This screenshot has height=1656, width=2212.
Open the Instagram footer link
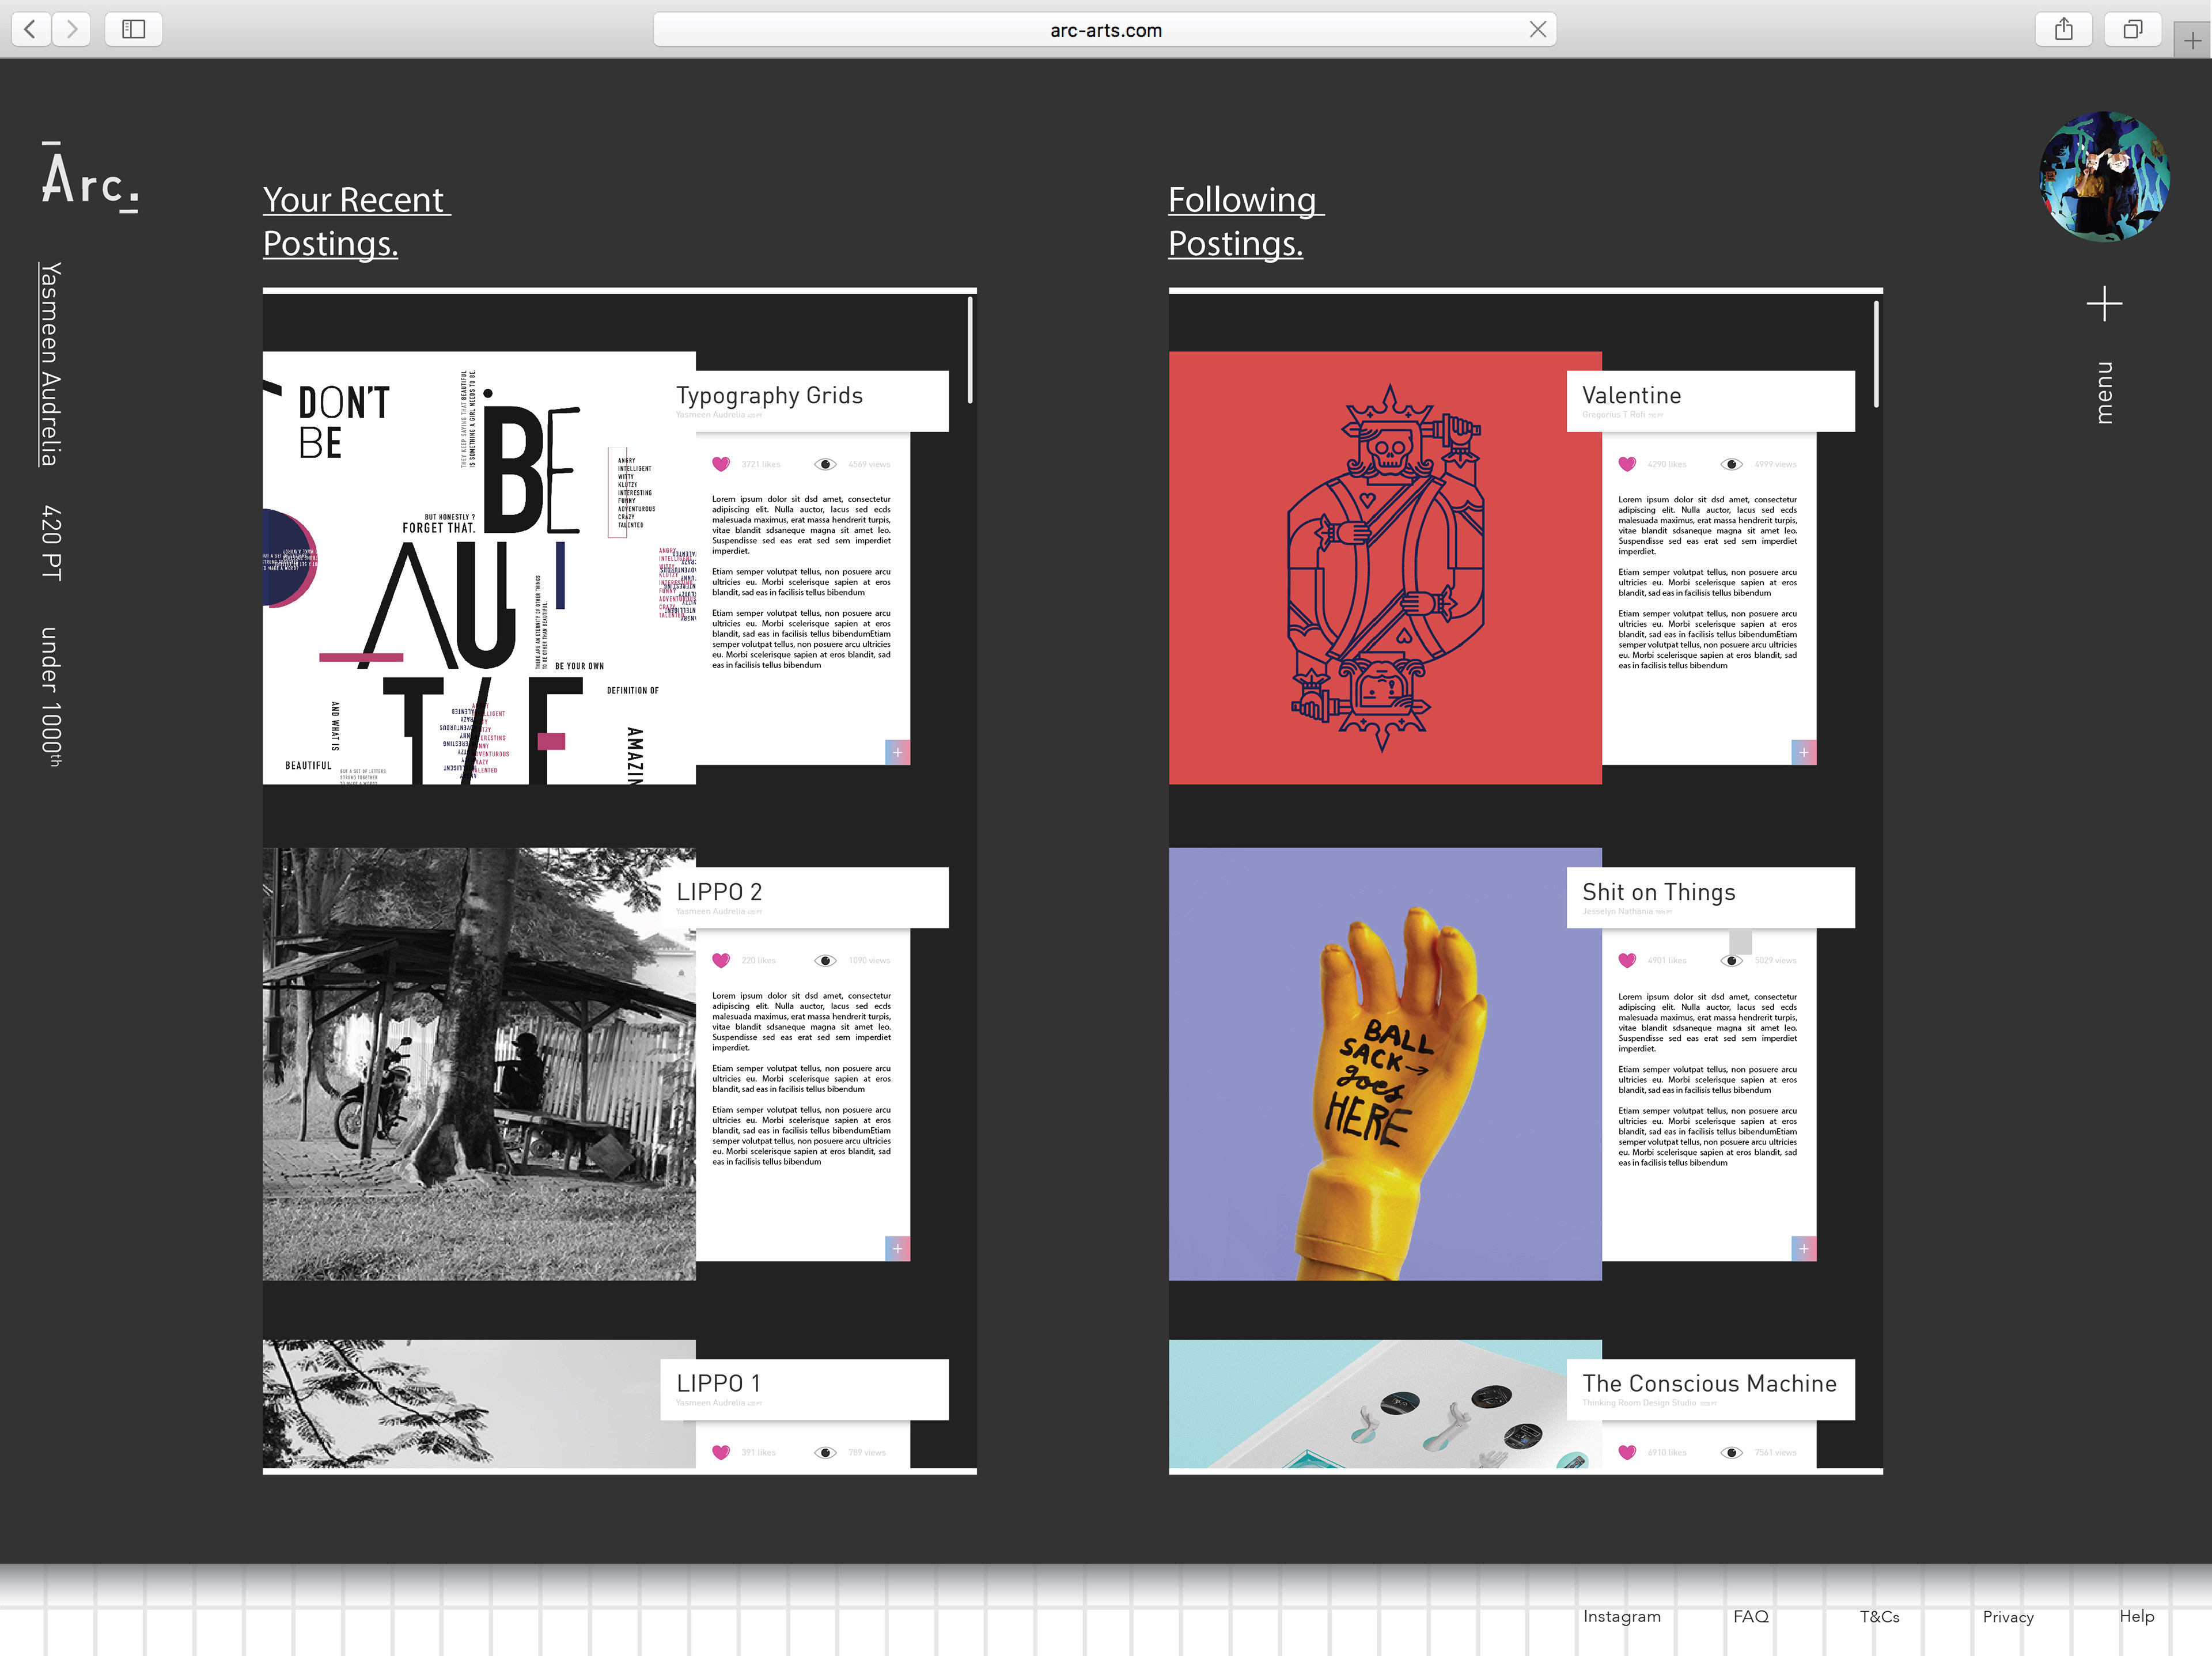click(1622, 1616)
